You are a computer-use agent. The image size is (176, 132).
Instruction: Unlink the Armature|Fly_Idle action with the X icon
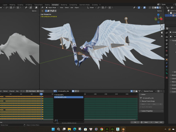[78, 91]
